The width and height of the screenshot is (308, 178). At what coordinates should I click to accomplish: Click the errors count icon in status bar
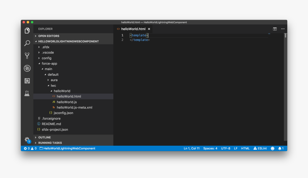25,149
